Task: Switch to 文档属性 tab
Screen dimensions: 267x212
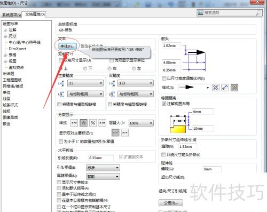Action: coord(35,14)
